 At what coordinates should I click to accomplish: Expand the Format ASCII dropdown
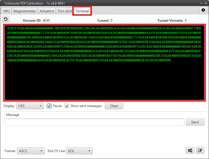[x=31, y=151]
